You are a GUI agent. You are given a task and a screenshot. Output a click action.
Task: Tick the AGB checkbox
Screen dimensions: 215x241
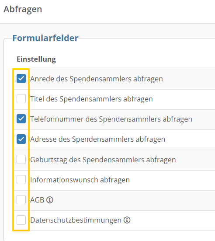click(21, 199)
